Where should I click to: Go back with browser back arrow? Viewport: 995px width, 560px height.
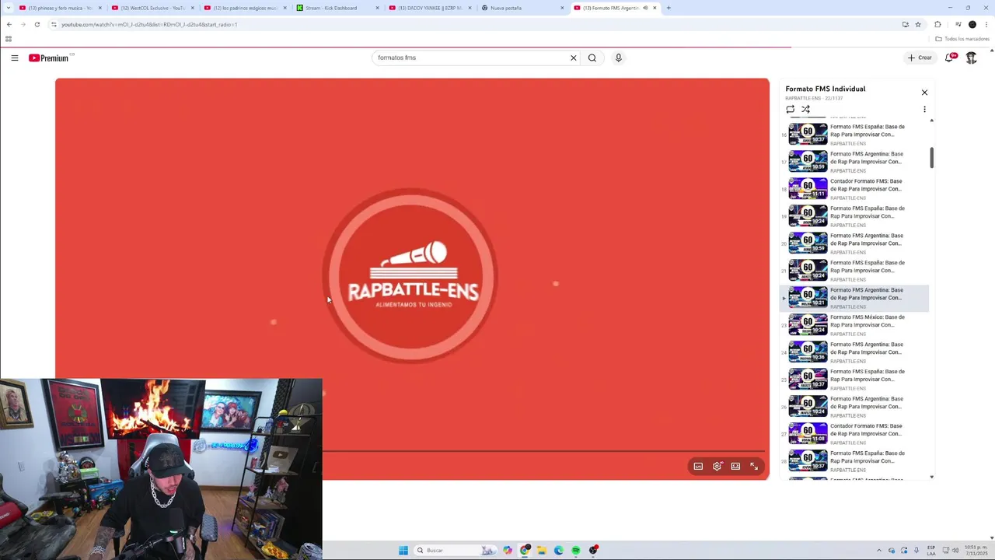[9, 24]
